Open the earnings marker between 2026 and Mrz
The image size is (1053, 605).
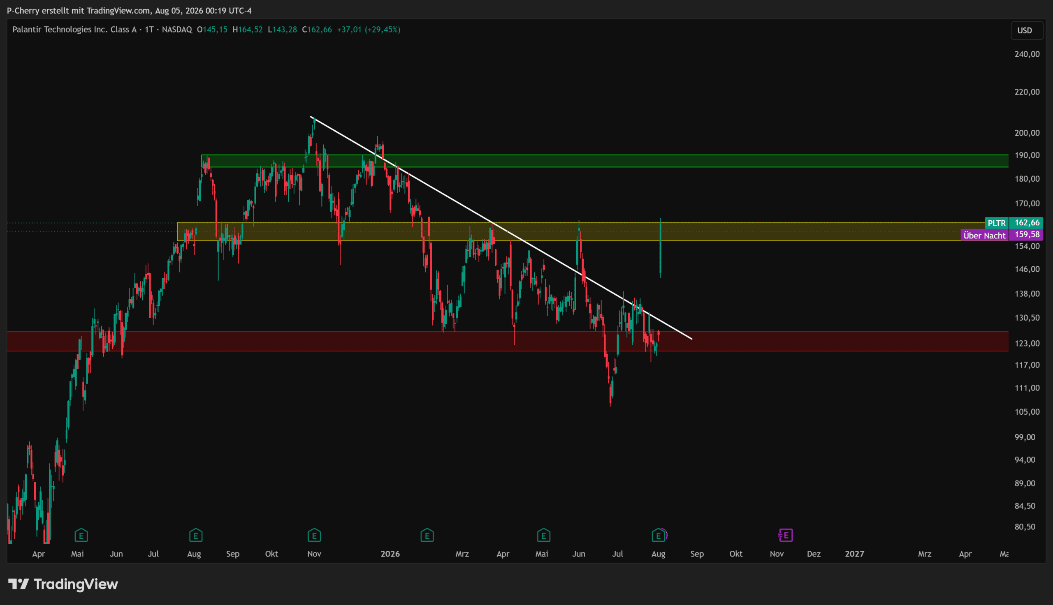(x=427, y=535)
